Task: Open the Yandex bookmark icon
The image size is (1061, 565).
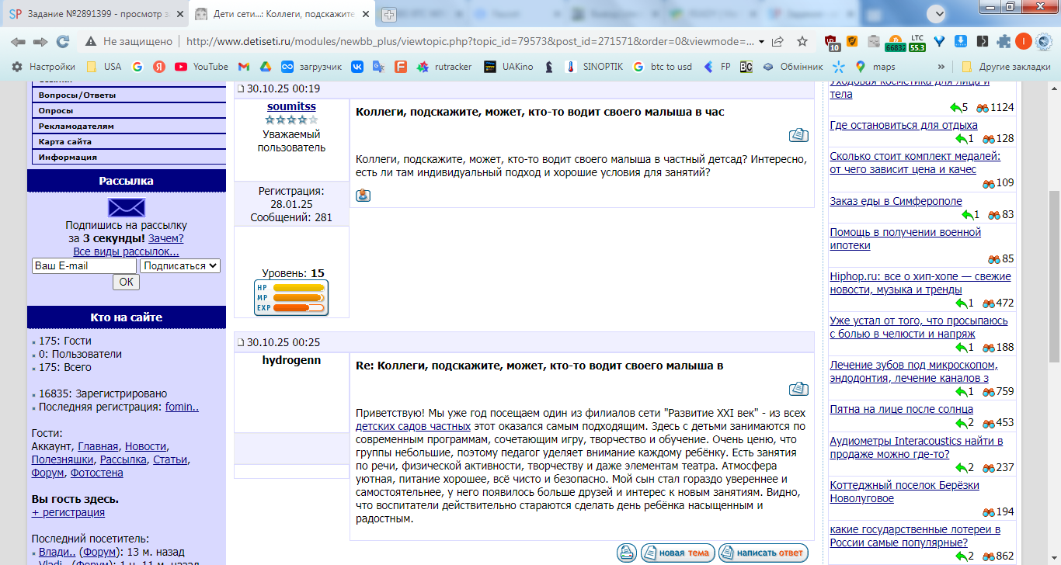Action: pos(159,67)
